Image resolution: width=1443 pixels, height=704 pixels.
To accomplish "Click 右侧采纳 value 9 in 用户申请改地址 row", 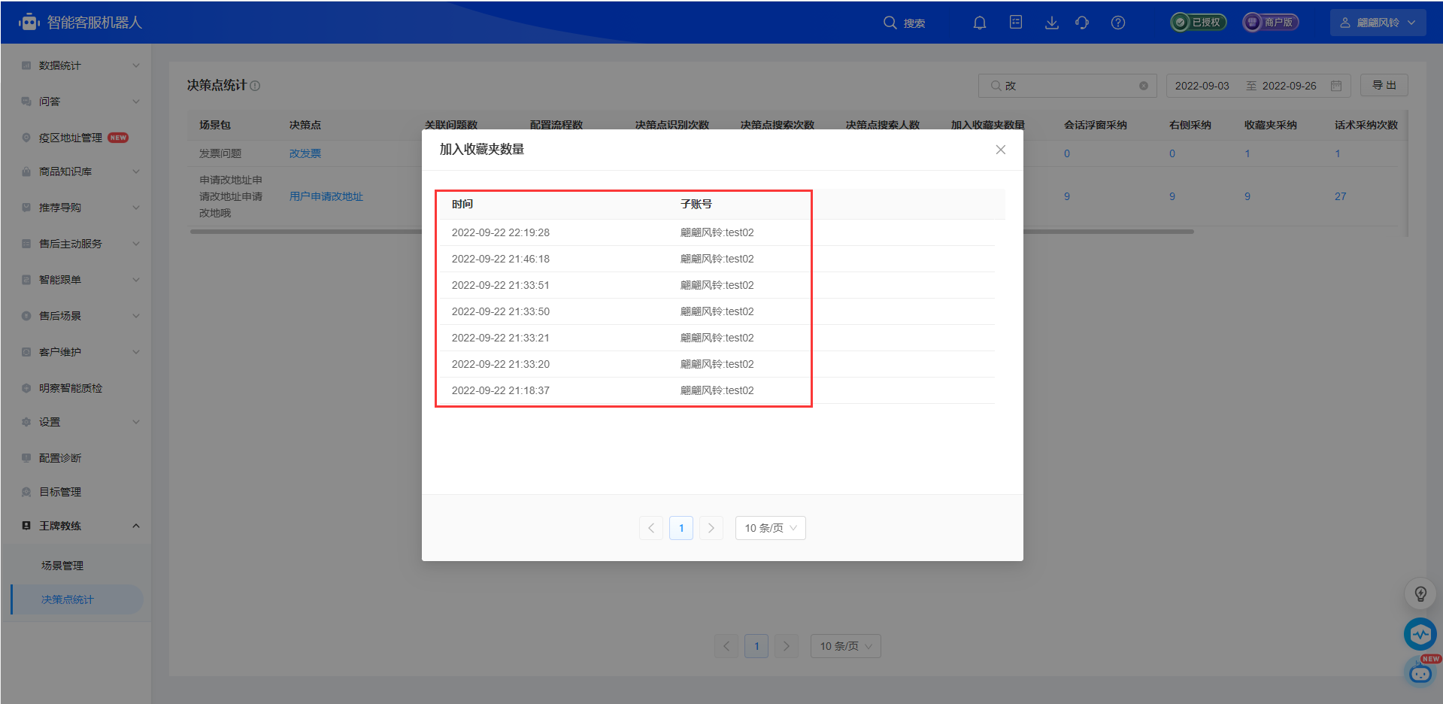I will pos(1172,196).
